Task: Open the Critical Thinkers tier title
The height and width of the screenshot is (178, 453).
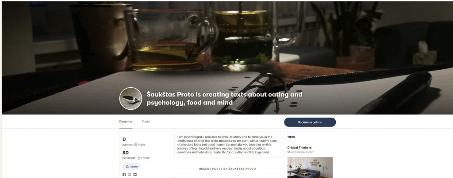Action: point(299,148)
